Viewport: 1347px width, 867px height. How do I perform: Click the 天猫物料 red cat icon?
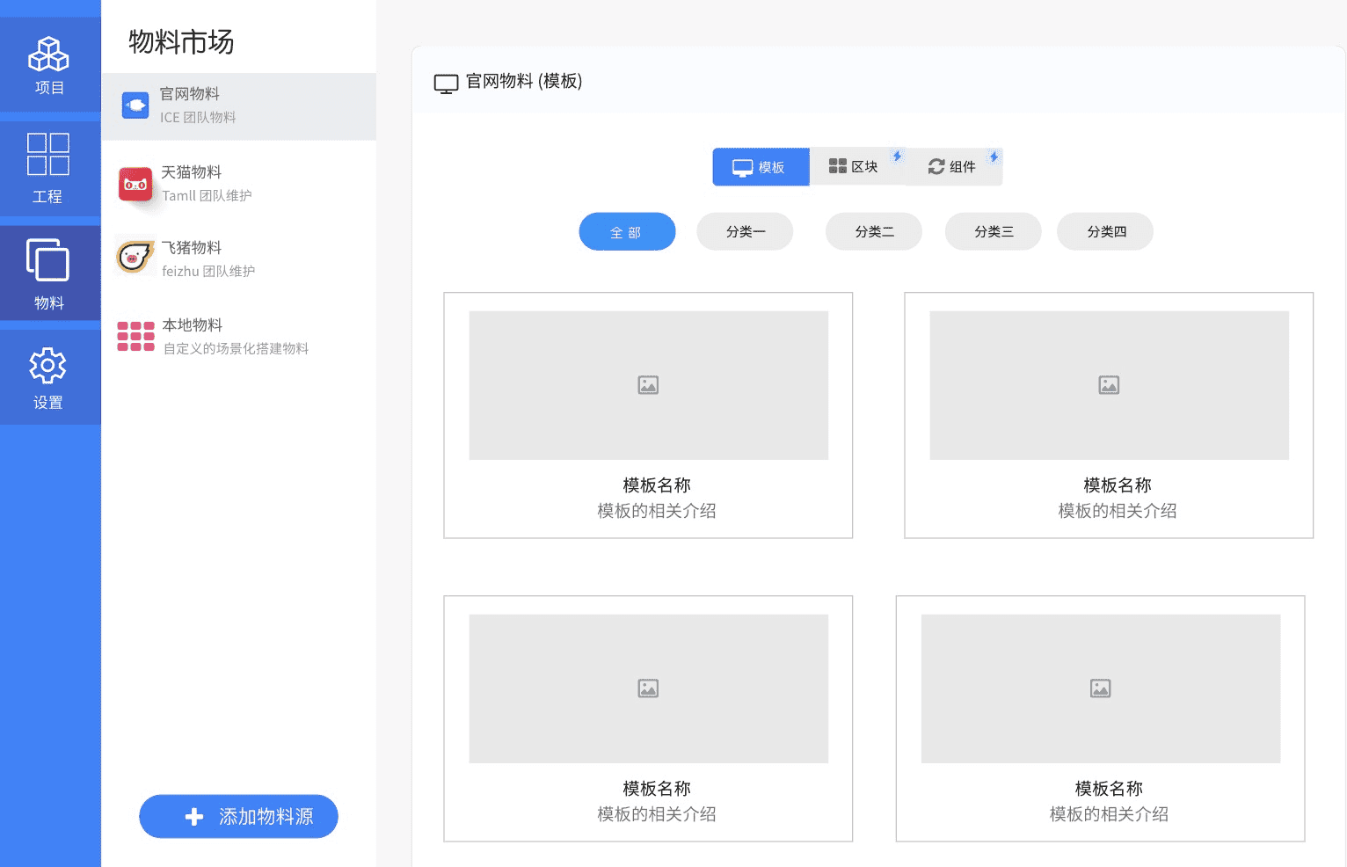pyautogui.click(x=135, y=185)
